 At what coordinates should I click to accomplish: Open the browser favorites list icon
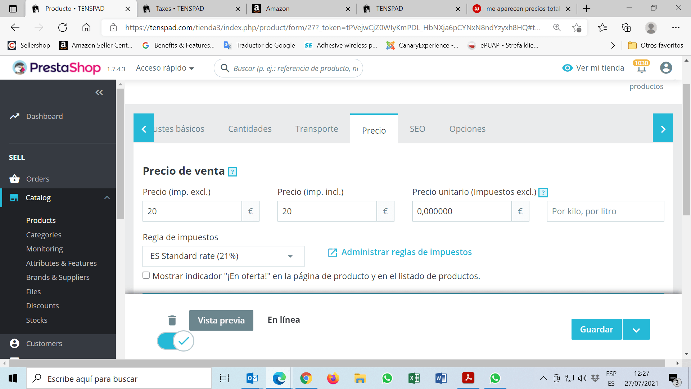(x=602, y=28)
